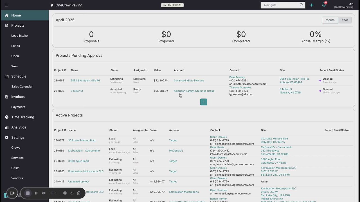This screenshot has height=202, width=360.
Task: Open the Daly City, CA site link
Action: tap(274, 140)
